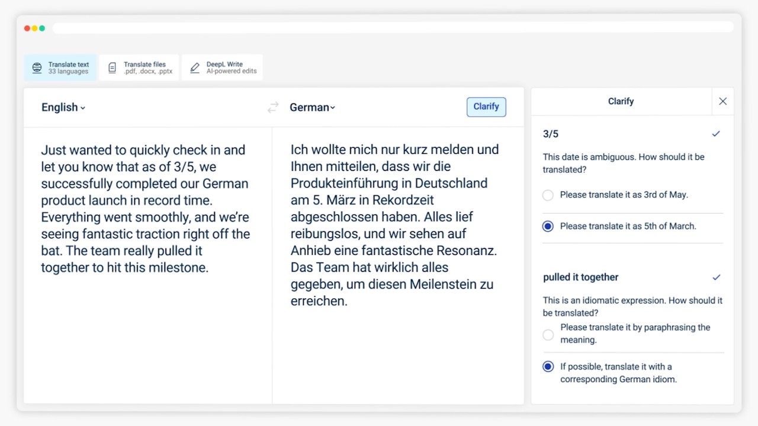This screenshot has height=426, width=758.
Task: Click the red window dot
Action: point(27,28)
